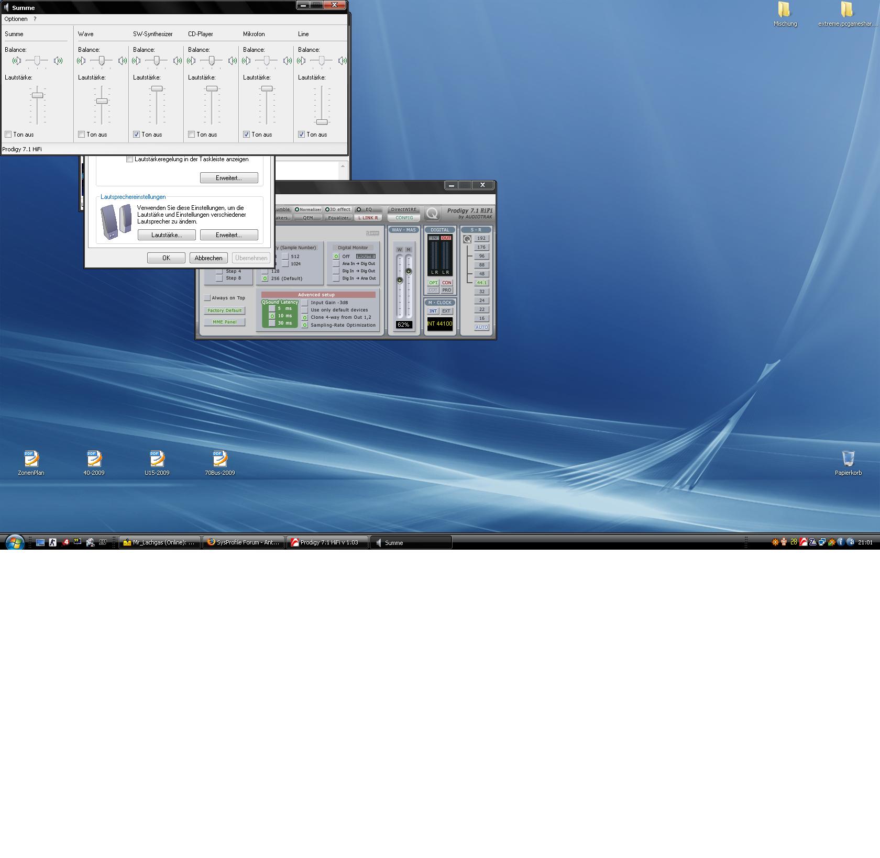880x858 pixels.
Task: Click the red Prodigy tray icon
Action: (804, 542)
